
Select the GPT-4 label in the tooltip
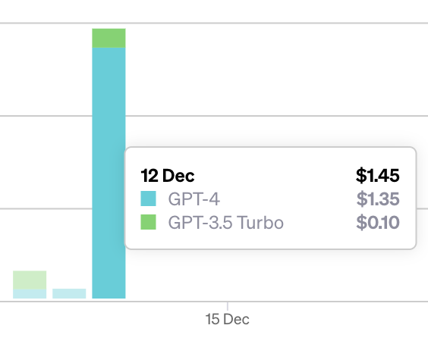194,199
